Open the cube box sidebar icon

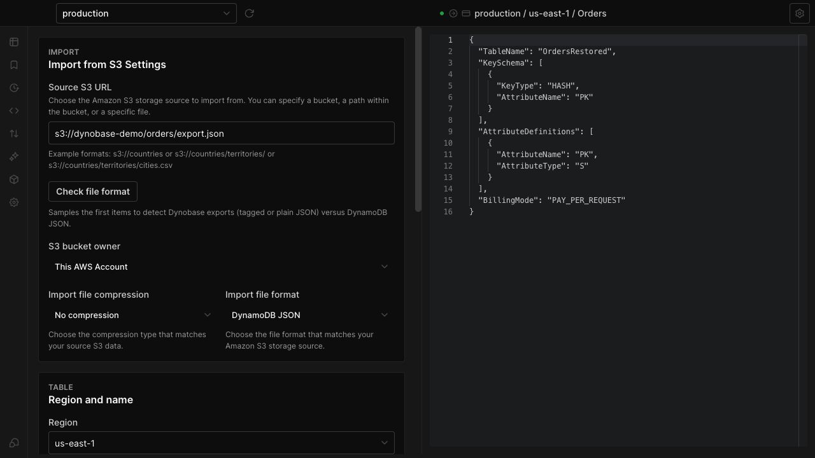click(14, 179)
